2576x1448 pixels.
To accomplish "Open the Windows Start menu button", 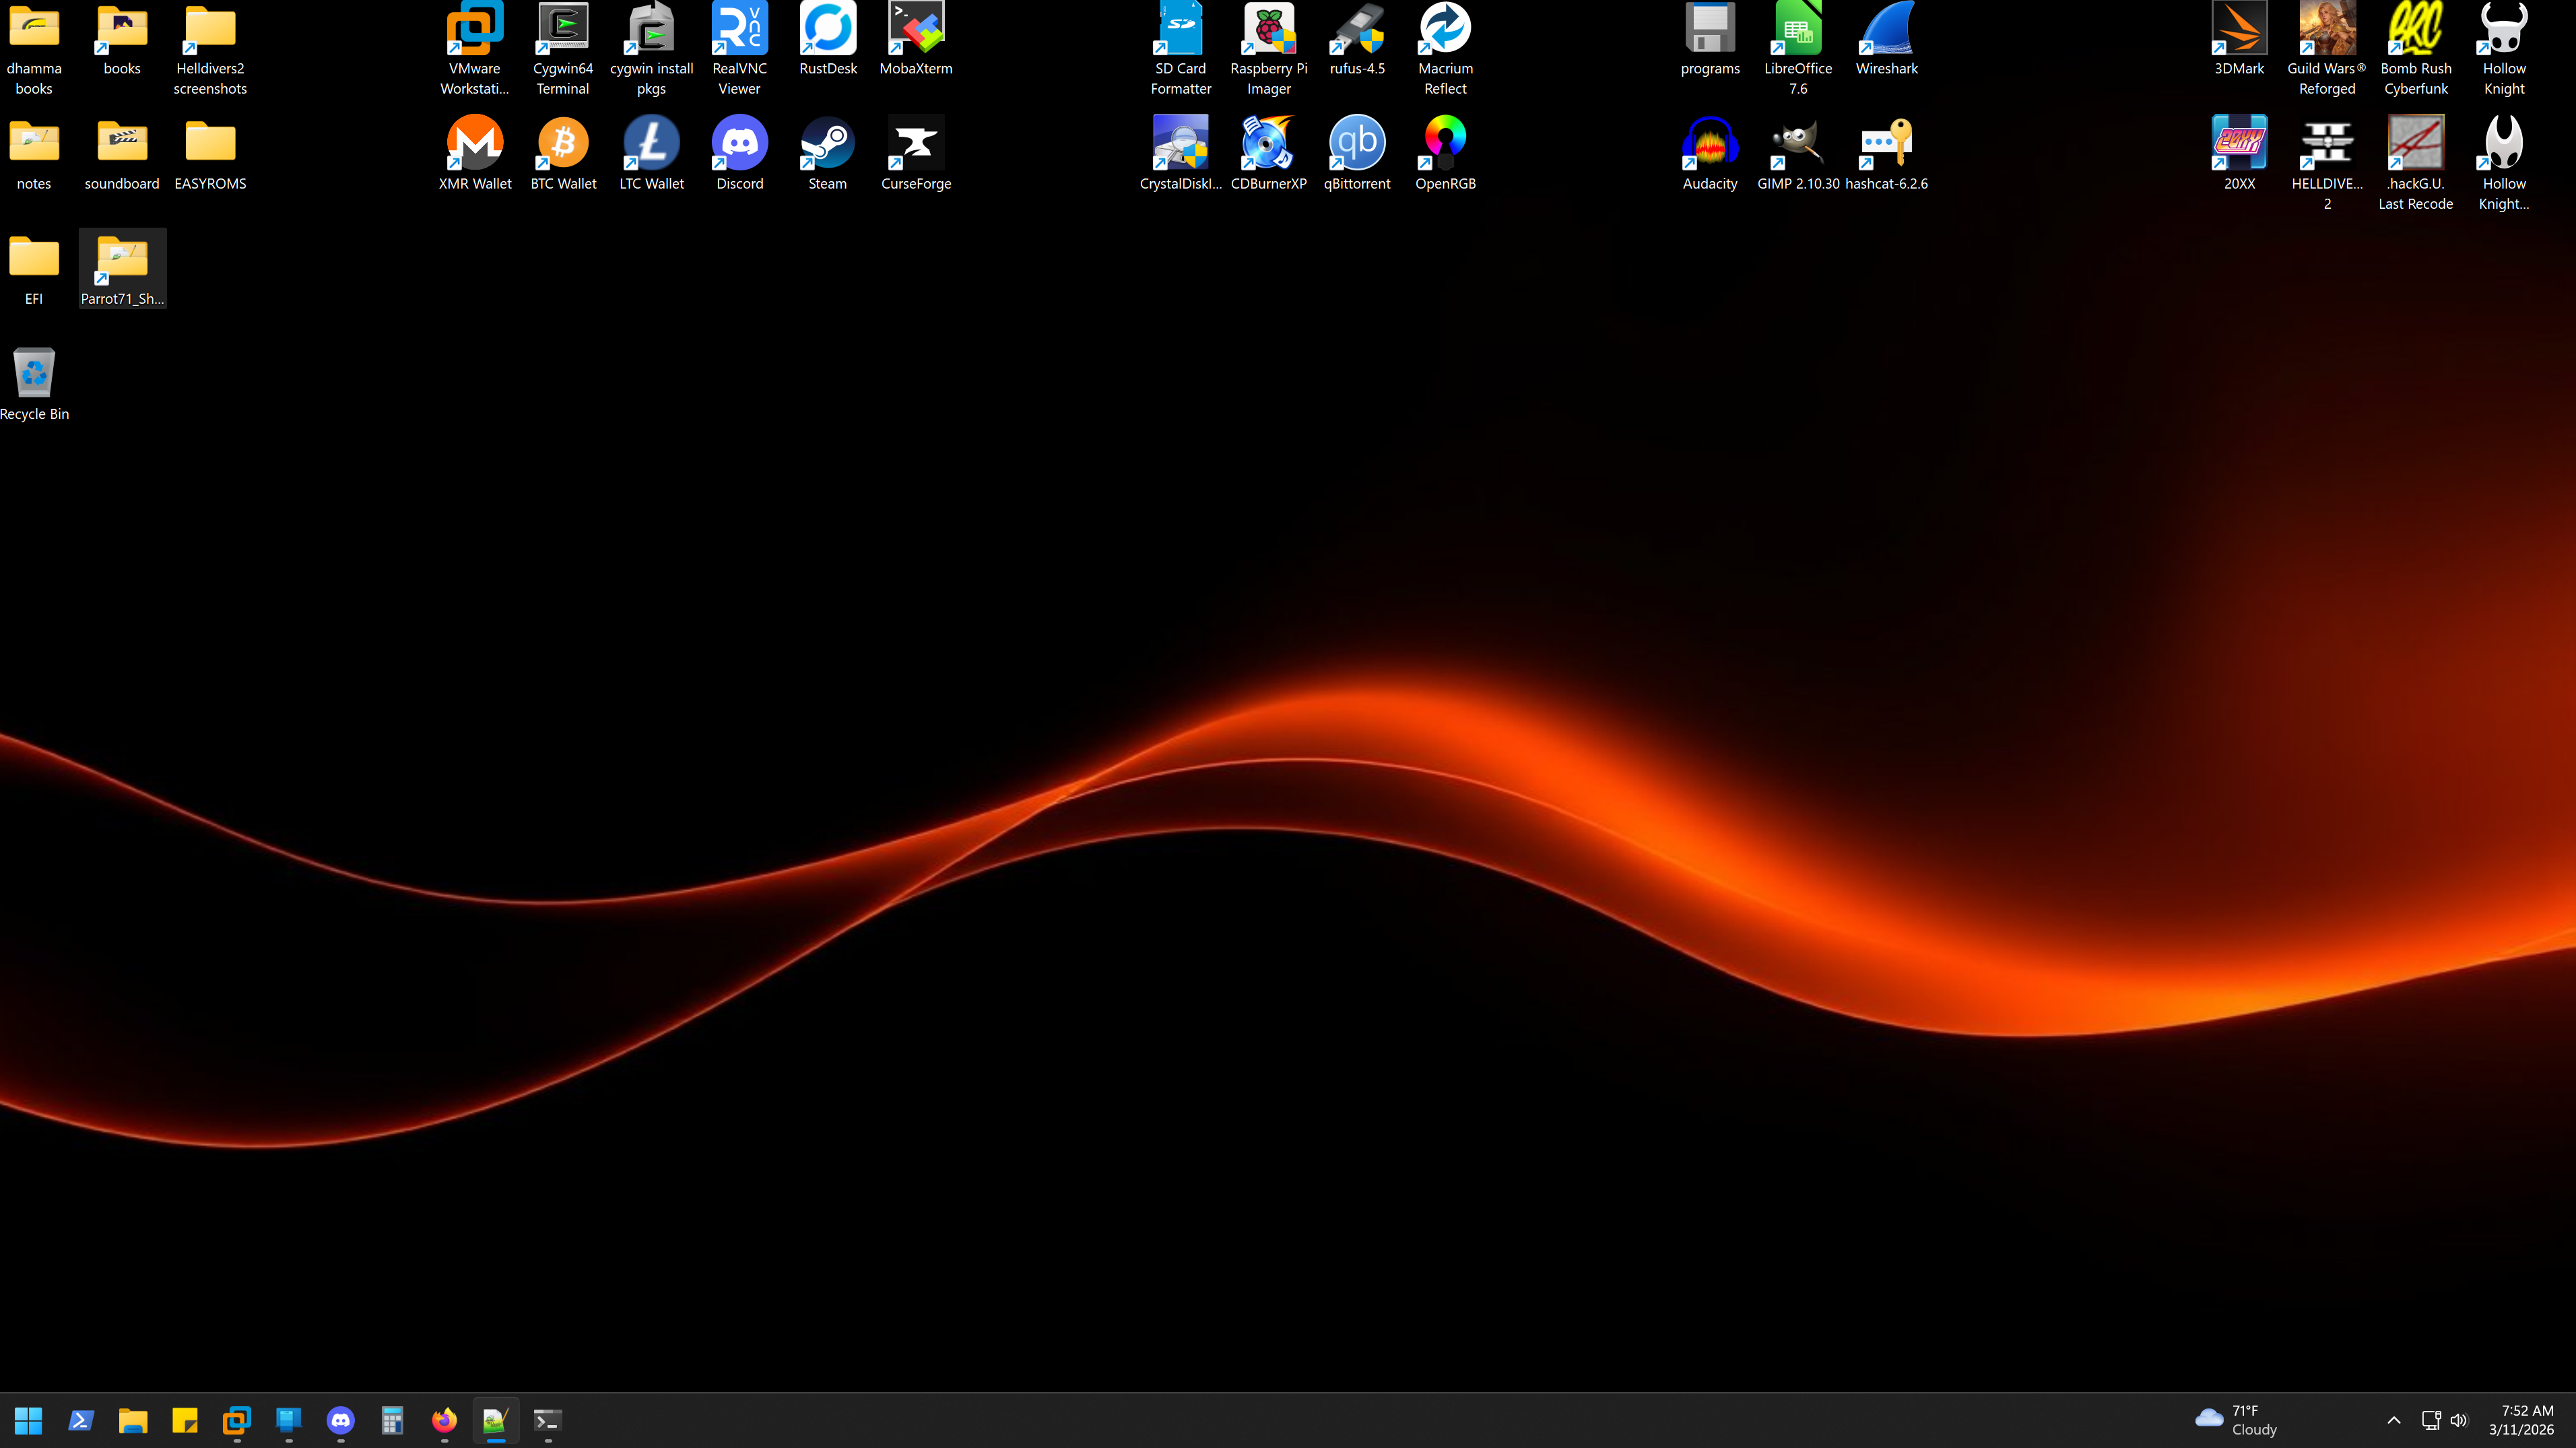I will [x=28, y=1420].
